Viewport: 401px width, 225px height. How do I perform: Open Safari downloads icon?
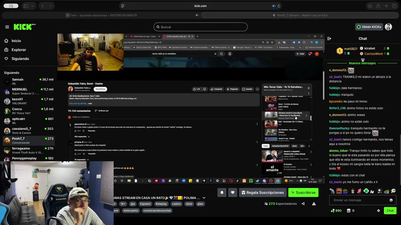pyautogui.click(x=370, y=6)
